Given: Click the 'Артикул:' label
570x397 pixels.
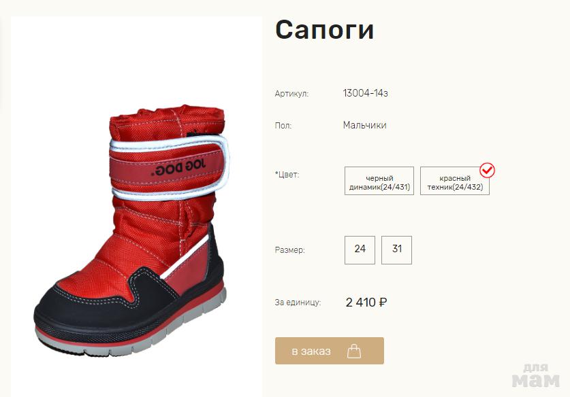Looking at the screenshot, I should [291, 94].
